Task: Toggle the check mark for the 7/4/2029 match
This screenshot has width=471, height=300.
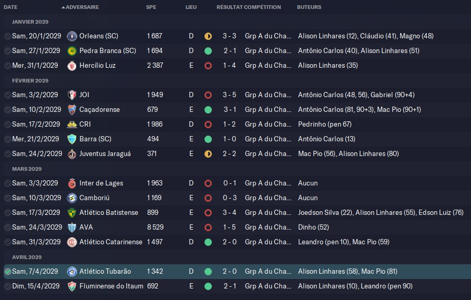Action: click(x=7, y=272)
